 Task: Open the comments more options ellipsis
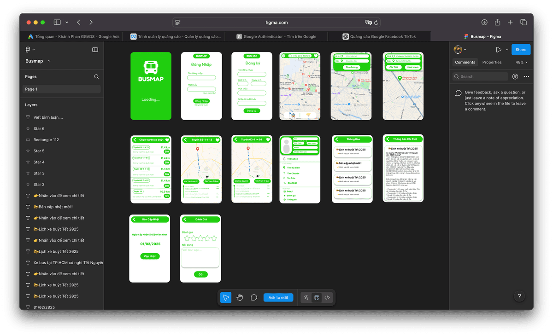pyautogui.click(x=526, y=76)
